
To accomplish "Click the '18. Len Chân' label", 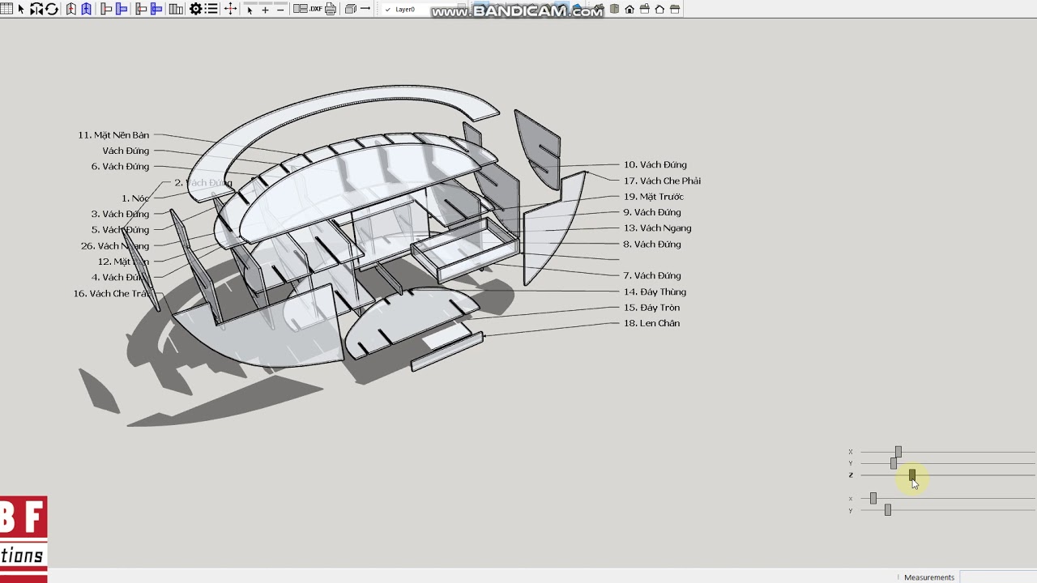I will [651, 323].
